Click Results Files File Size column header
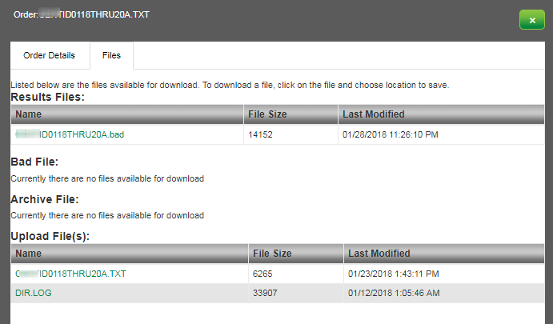 [x=291, y=114]
